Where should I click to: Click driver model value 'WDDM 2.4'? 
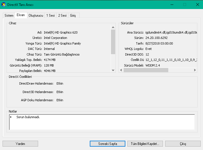tap(153, 65)
